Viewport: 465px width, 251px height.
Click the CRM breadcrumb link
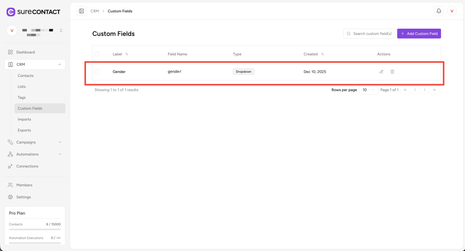point(94,11)
